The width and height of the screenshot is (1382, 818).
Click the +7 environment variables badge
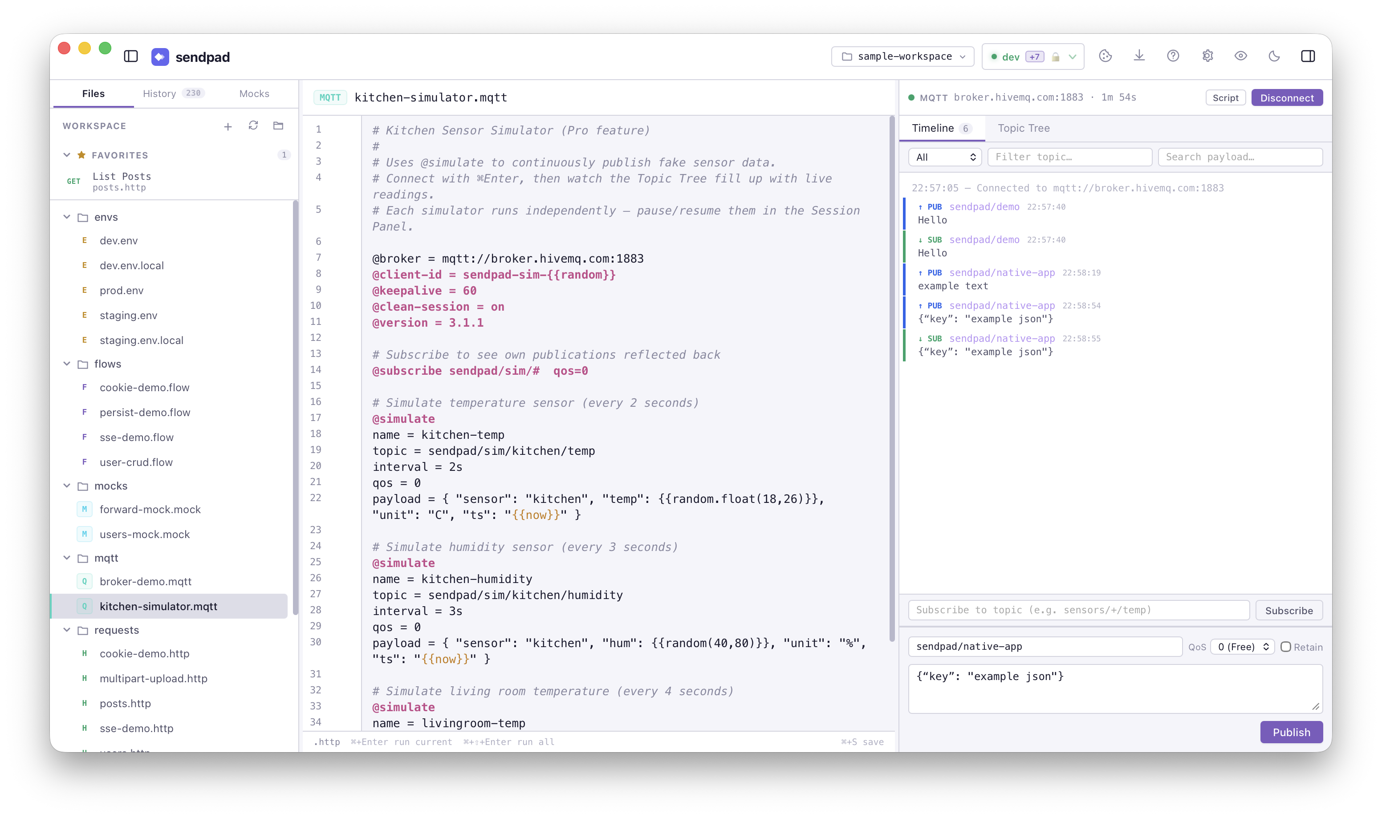(x=1035, y=57)
